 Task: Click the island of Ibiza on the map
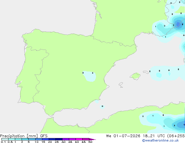click(x=121, y=84)
